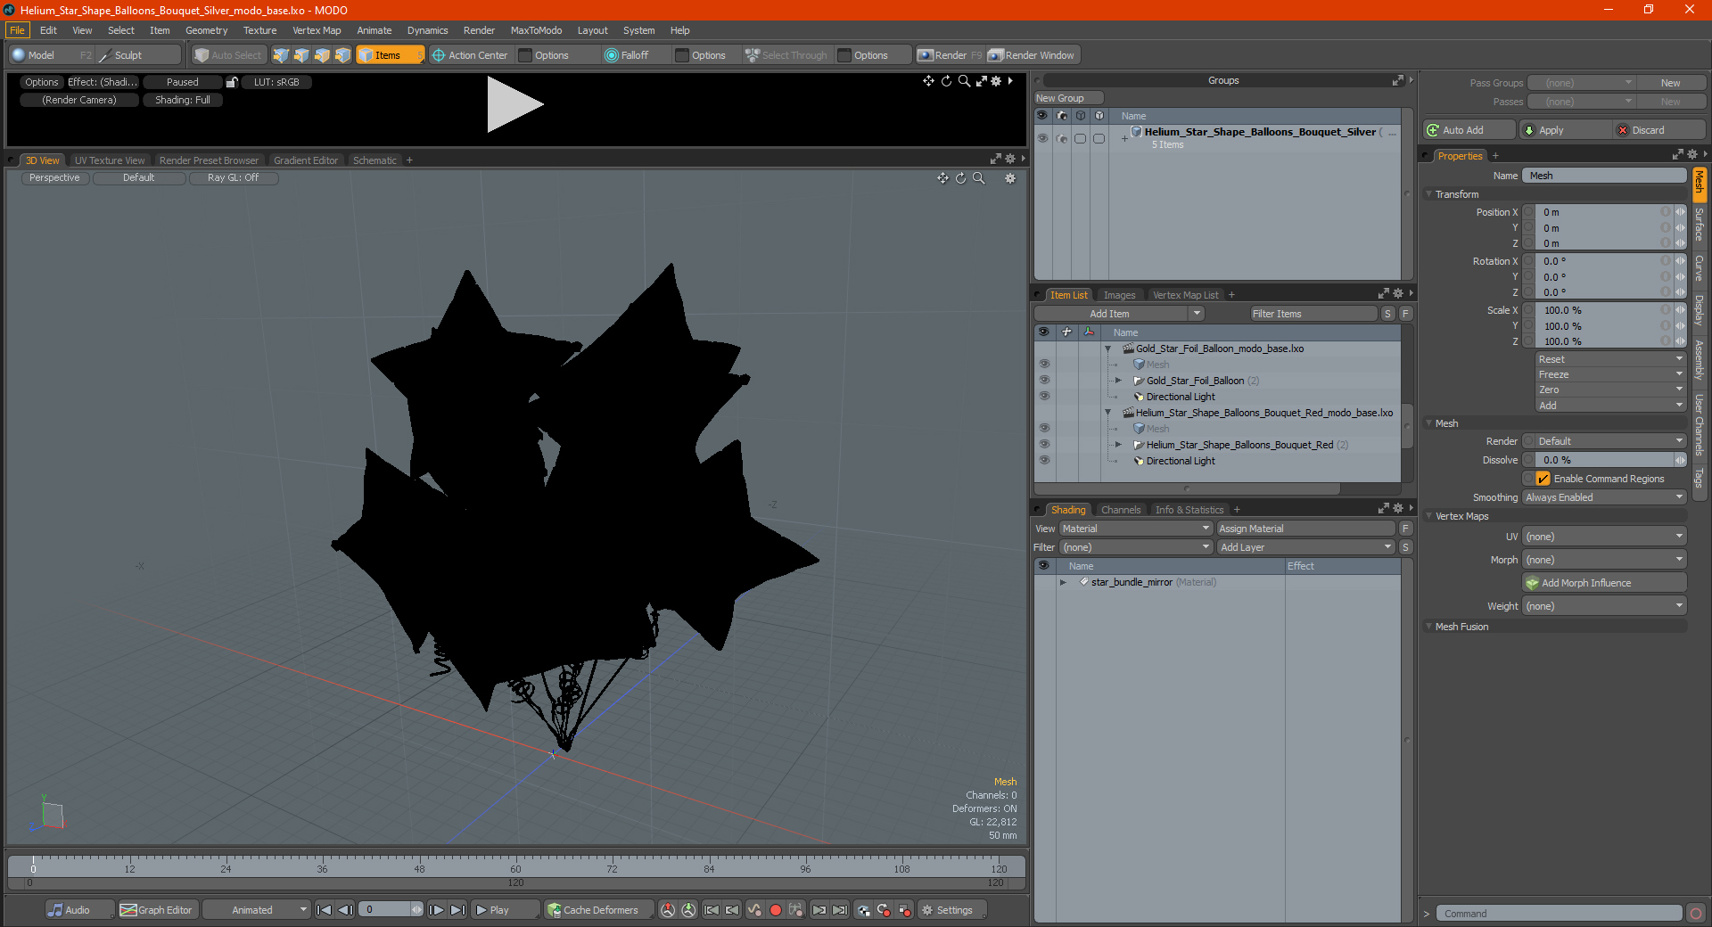The height and width of the screenshot is (927, 1712).
Task: Click the Add Morph Influence button
Action: click(1604, 583)
